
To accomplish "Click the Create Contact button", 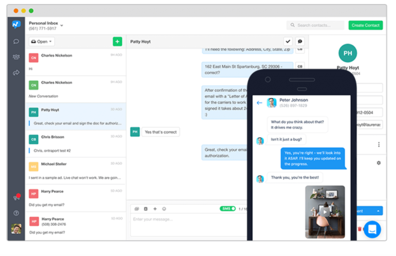I will pos(365,25).
